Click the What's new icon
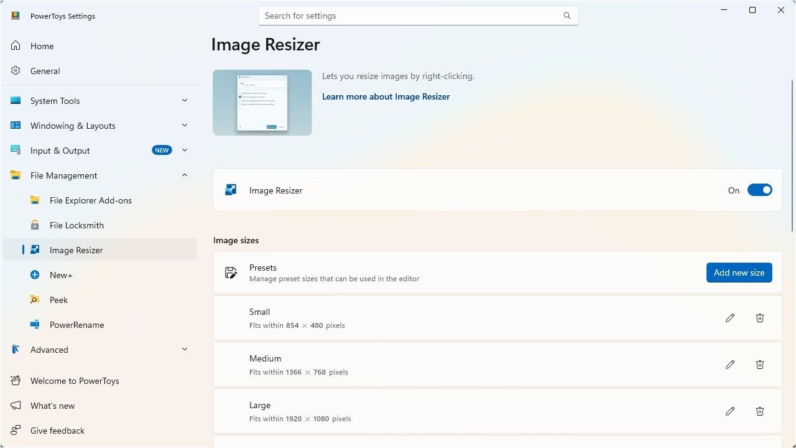The image size is (796, 448). click(x=16, y=406)
